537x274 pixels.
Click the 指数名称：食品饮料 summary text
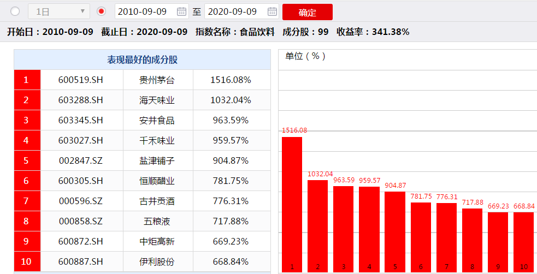coord(235,32)
